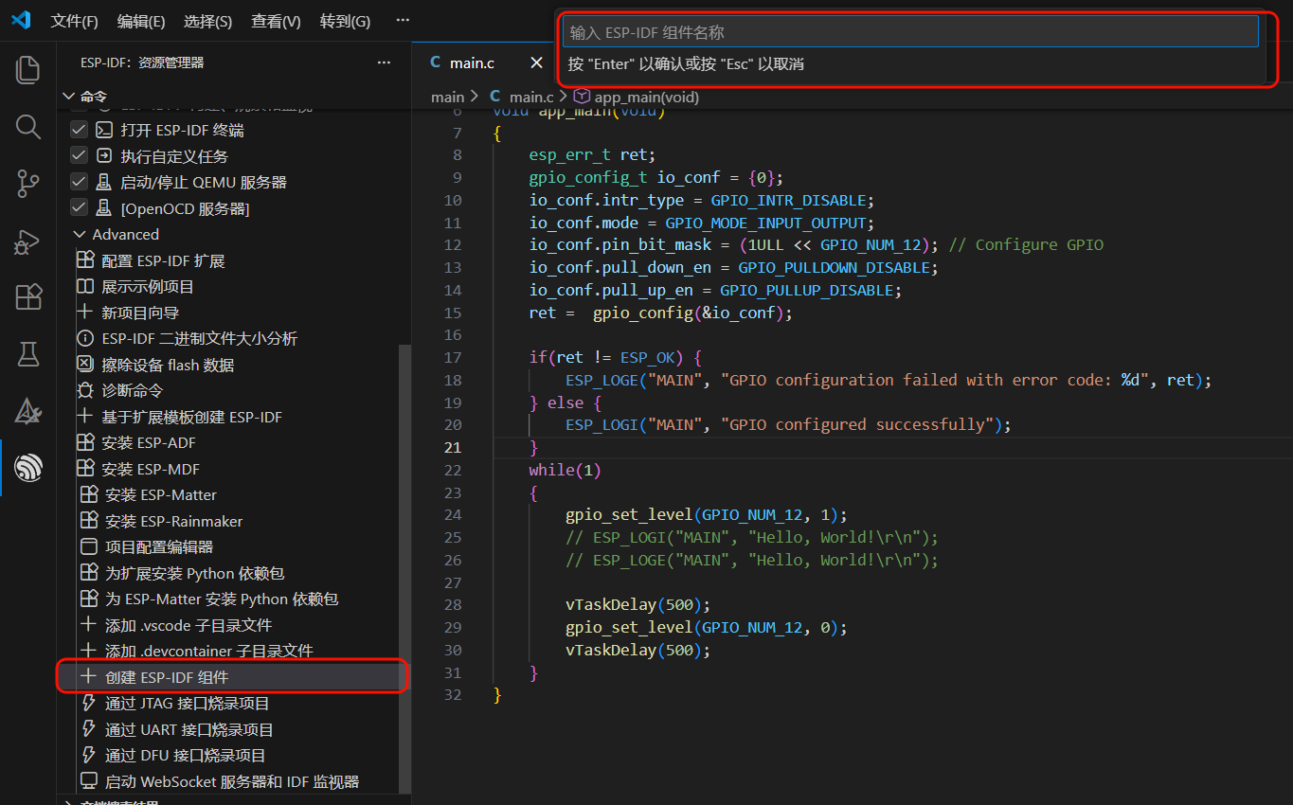
Task: Open the 转到(G) menu
Action: (346, 21)
